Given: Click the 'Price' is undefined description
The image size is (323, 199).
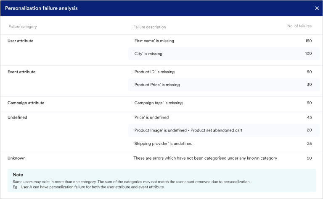Looking at the screenshot, I should (151, 118).
